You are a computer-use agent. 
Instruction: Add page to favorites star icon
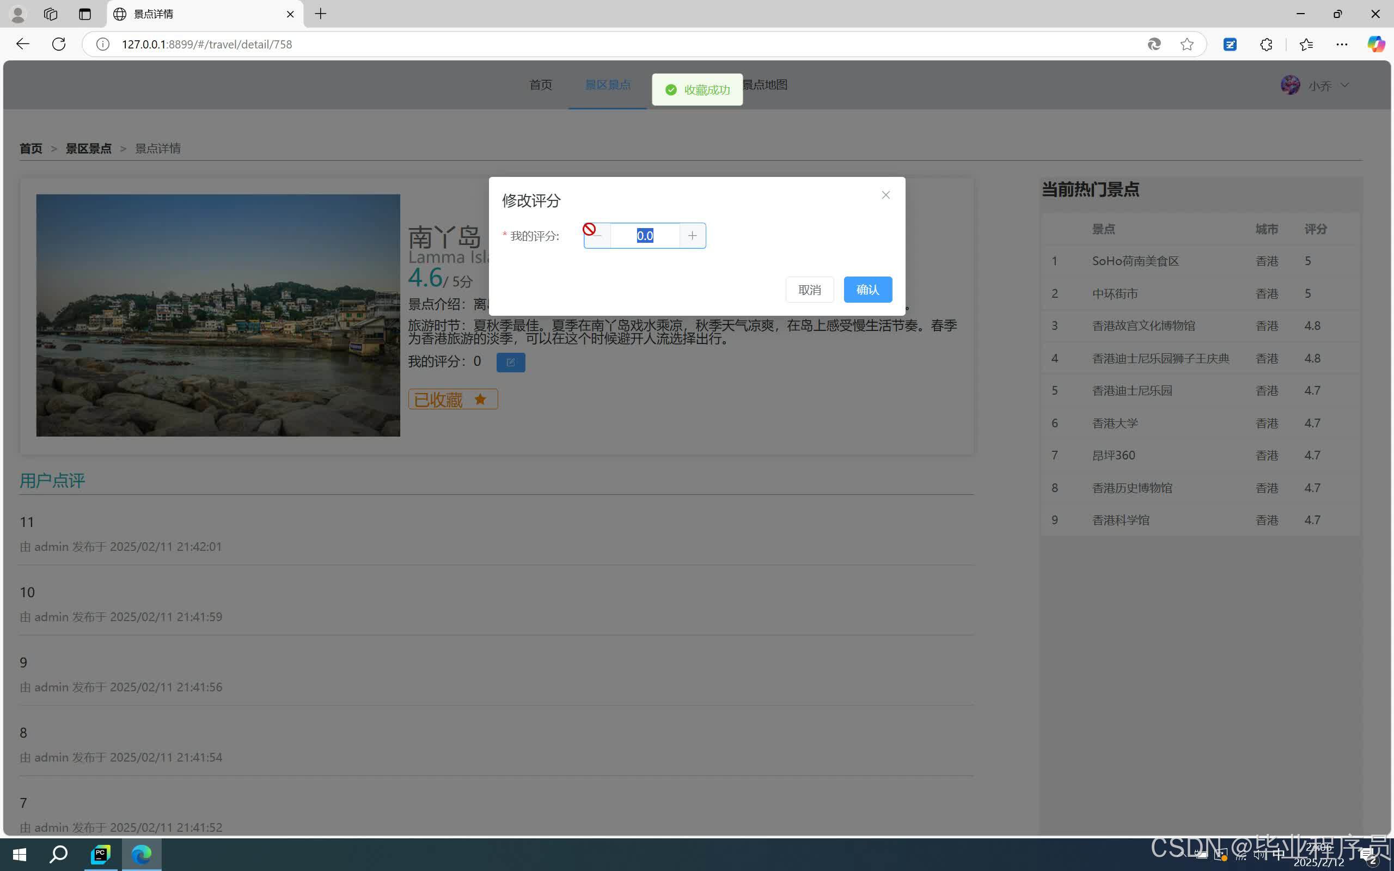pos(1187,44)
